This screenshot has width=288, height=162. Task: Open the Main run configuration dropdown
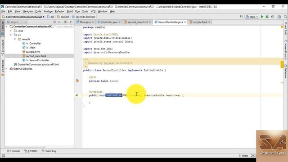pyautogui.click(x=252, y=17)
